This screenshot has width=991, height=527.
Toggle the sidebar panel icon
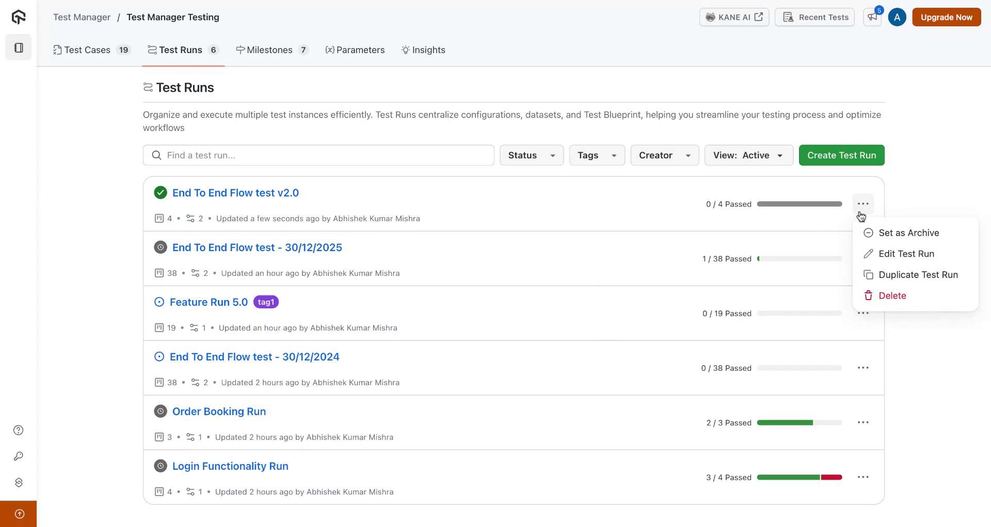(x=19, y=47)
